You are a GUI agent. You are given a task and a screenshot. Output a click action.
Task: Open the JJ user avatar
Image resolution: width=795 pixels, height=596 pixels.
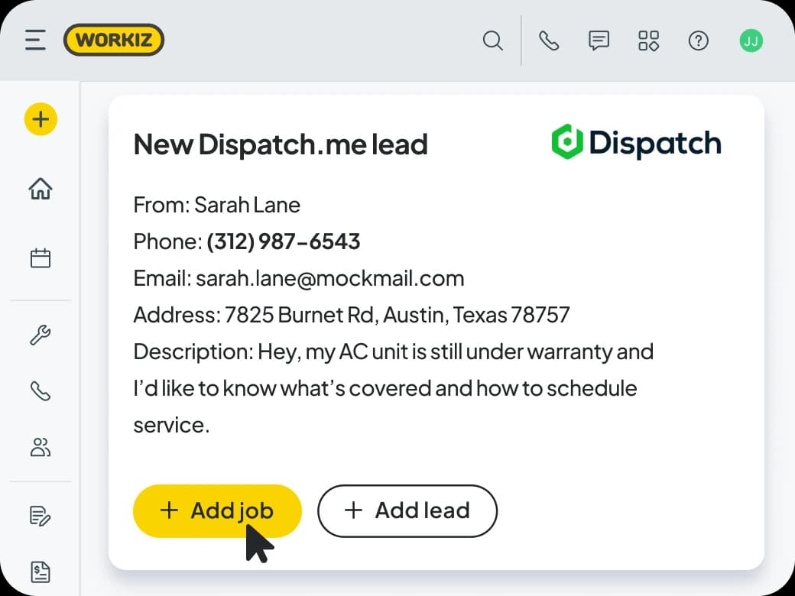[x=751, y=40]
